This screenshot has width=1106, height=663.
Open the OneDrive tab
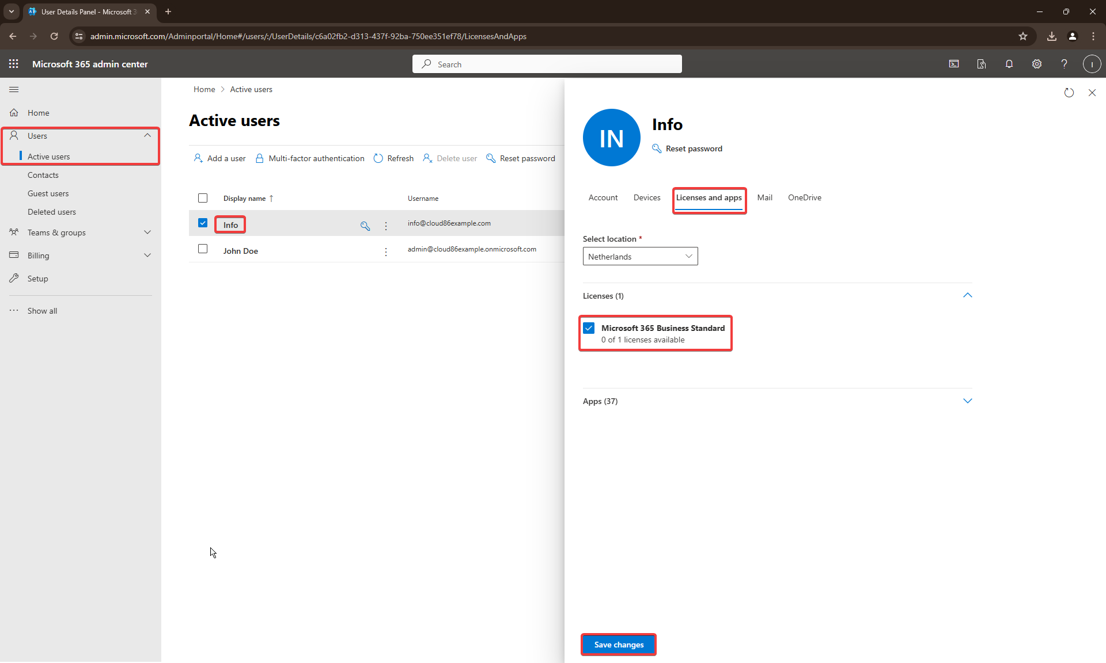pos(805,197)
